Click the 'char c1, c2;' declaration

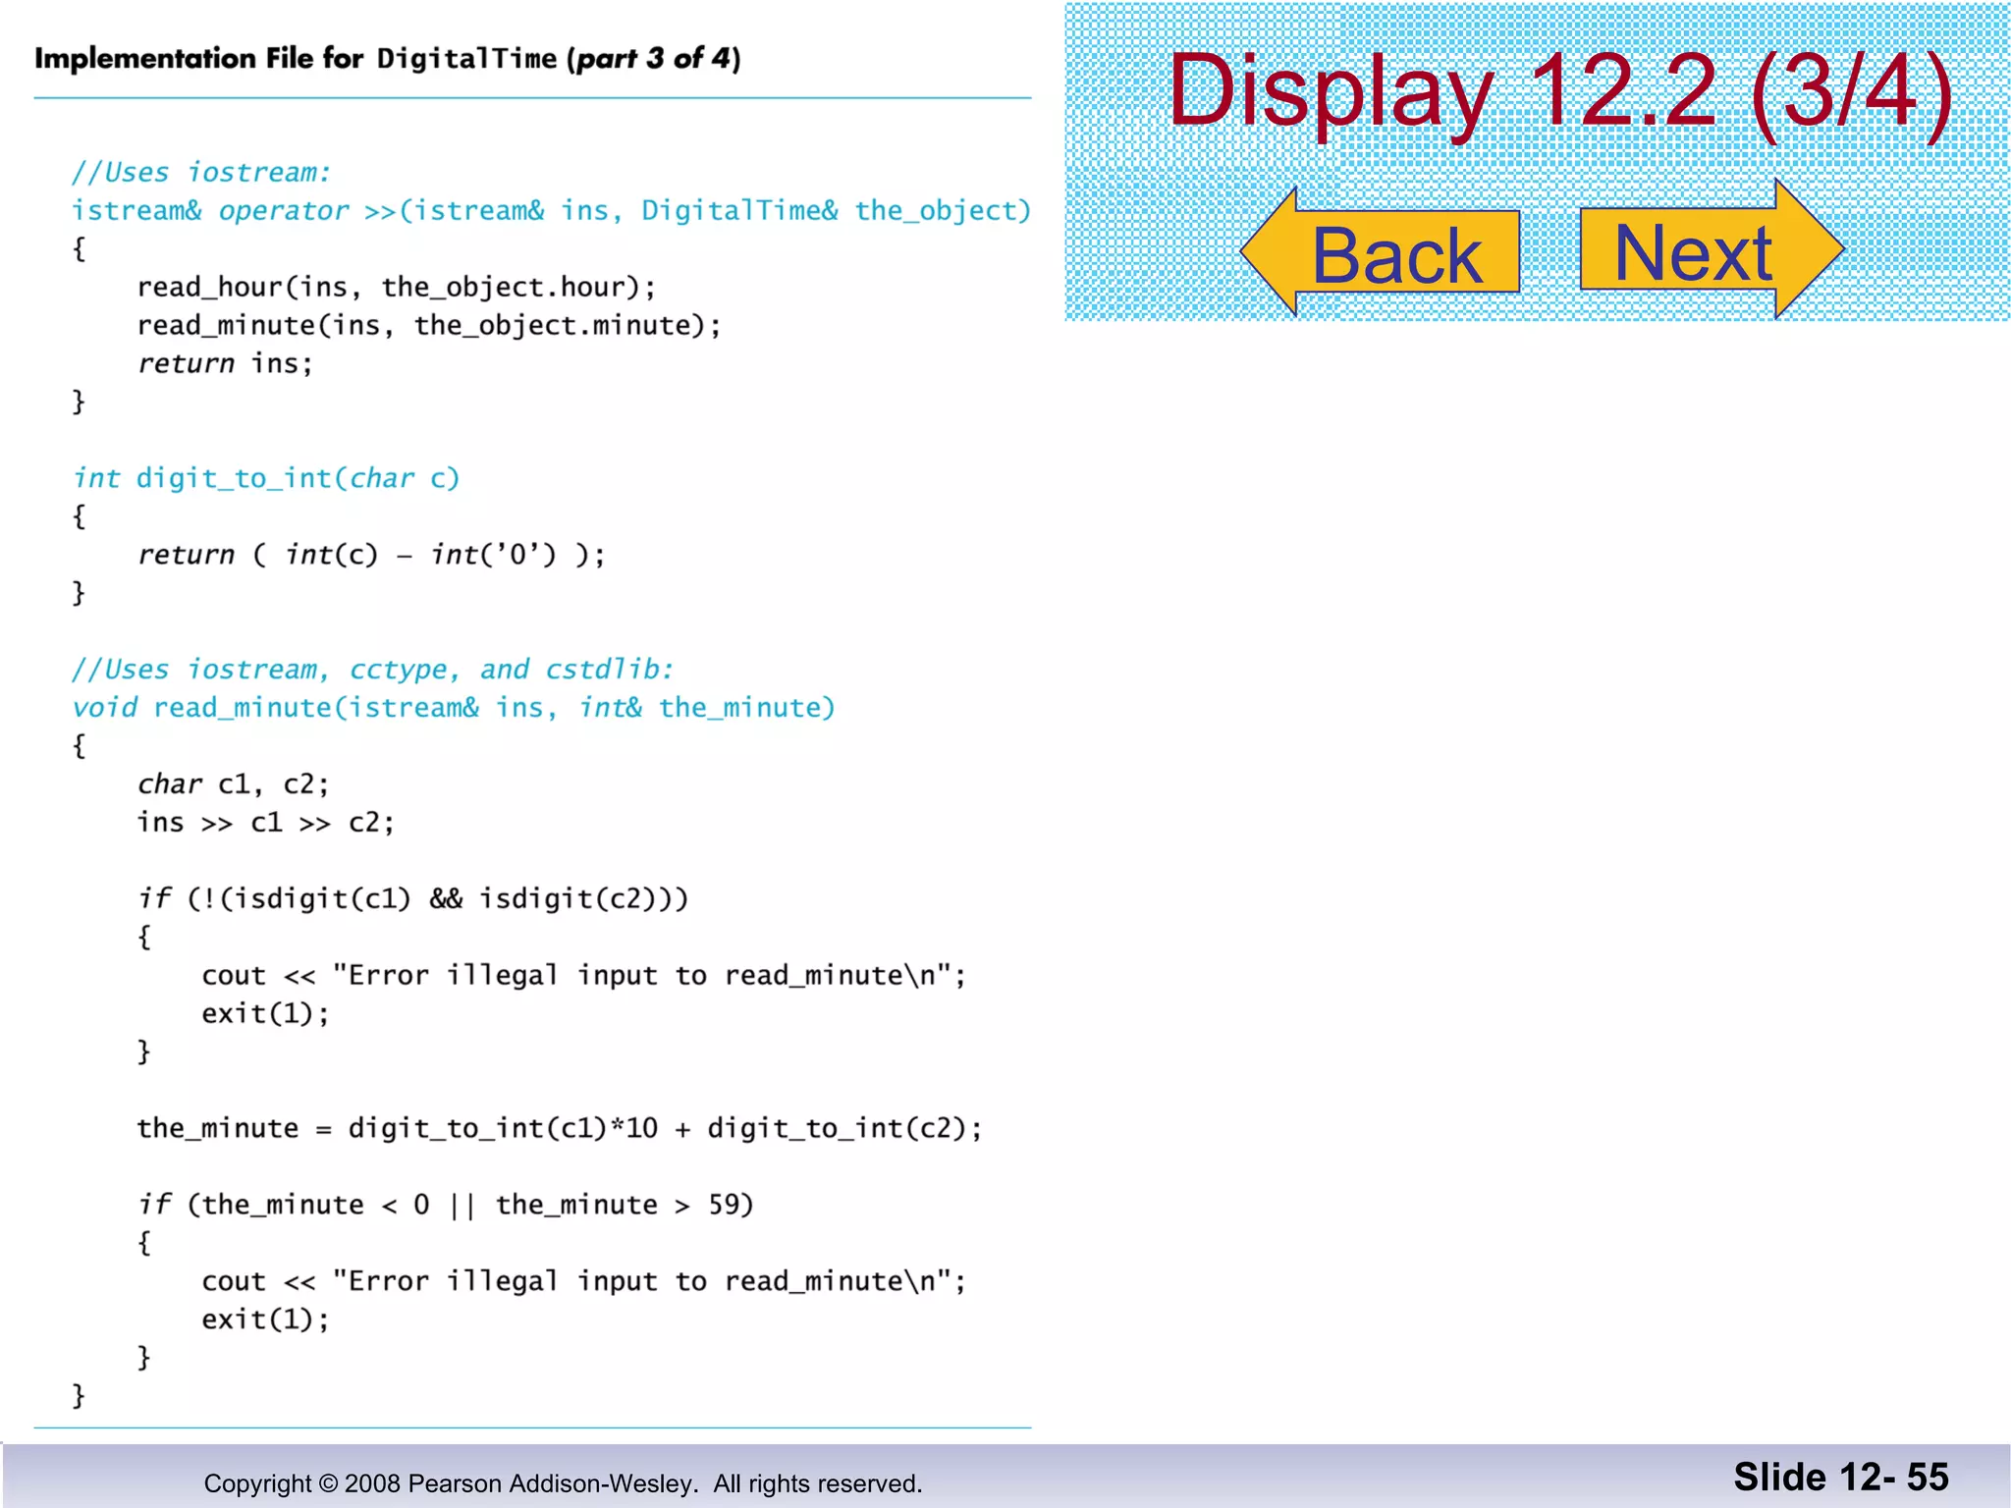coord(233,783)
